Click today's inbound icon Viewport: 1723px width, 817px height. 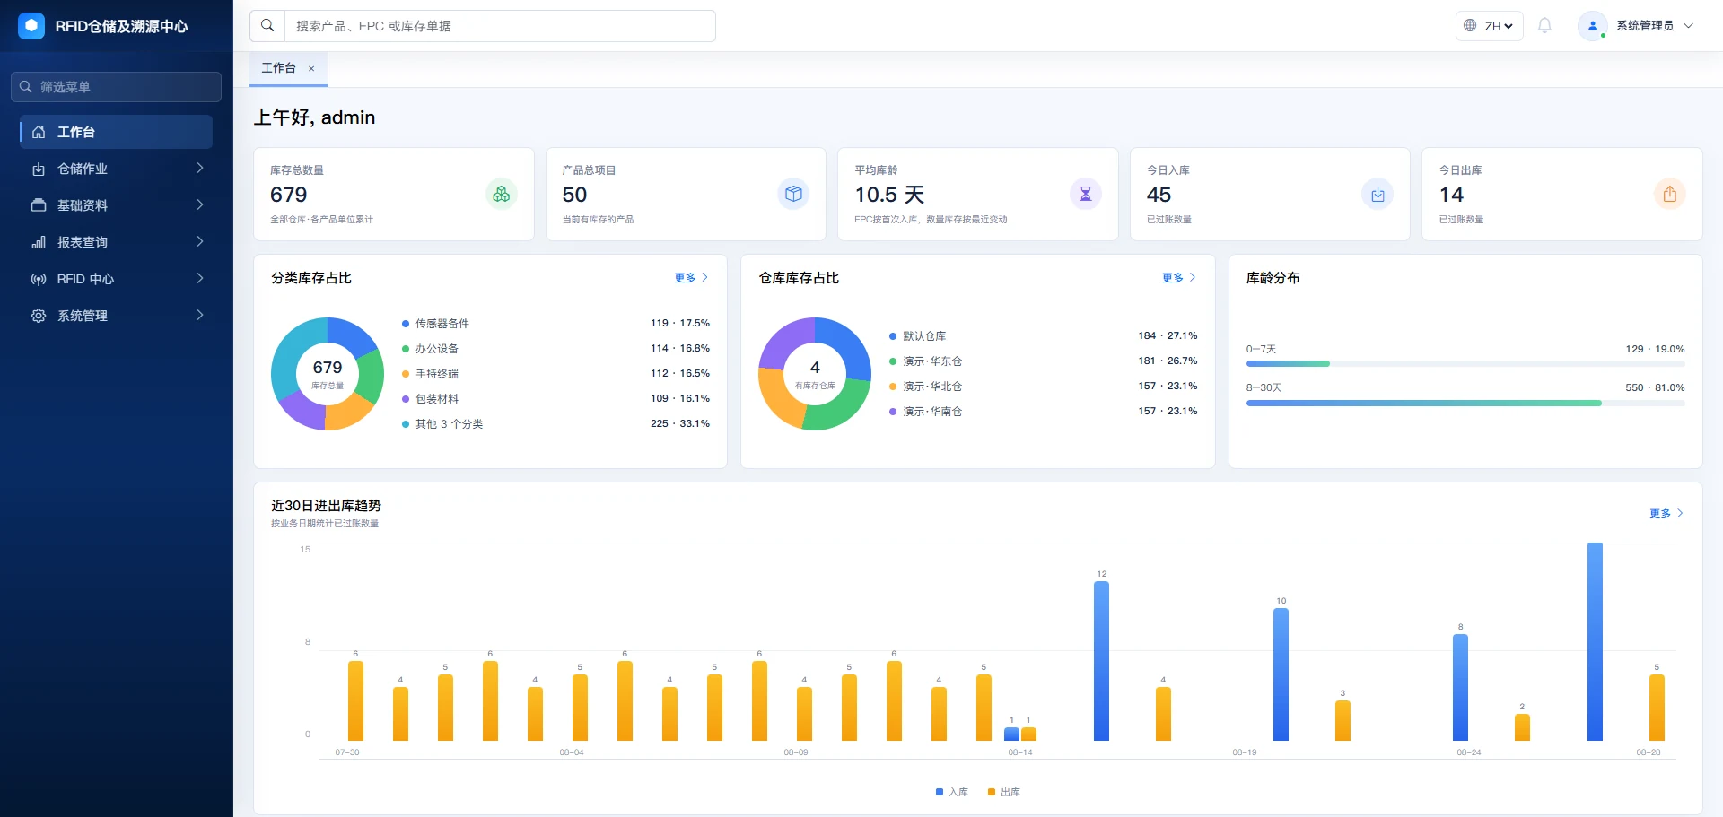1378,194
